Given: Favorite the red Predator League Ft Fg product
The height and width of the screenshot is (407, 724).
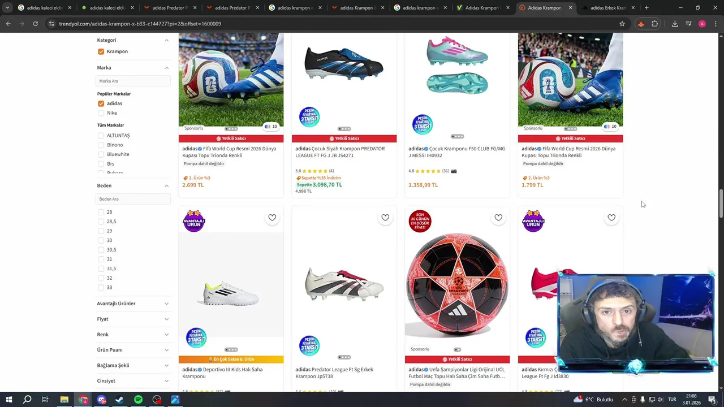Looking at the screenshot, I should tap(611, 218).
